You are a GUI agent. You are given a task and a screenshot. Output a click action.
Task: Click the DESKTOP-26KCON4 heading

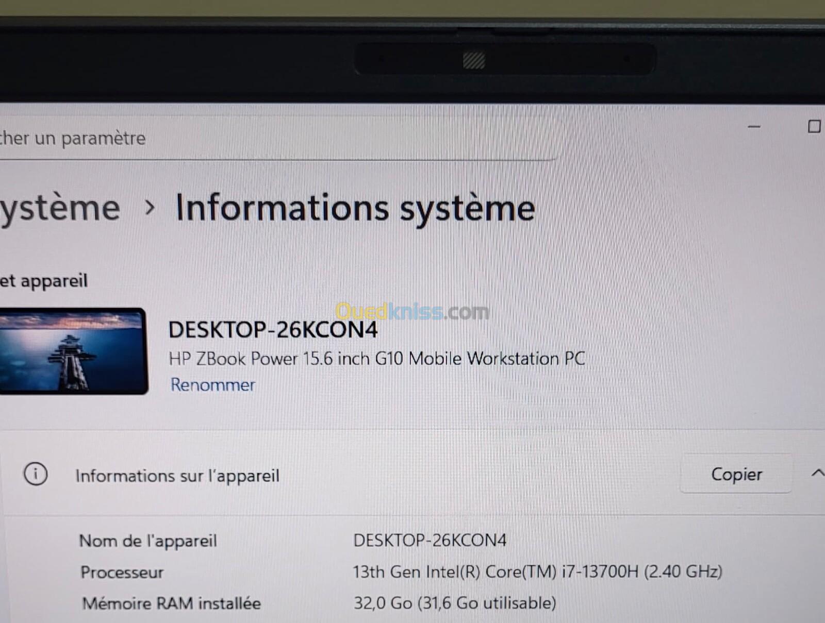[x=273, y=330]
